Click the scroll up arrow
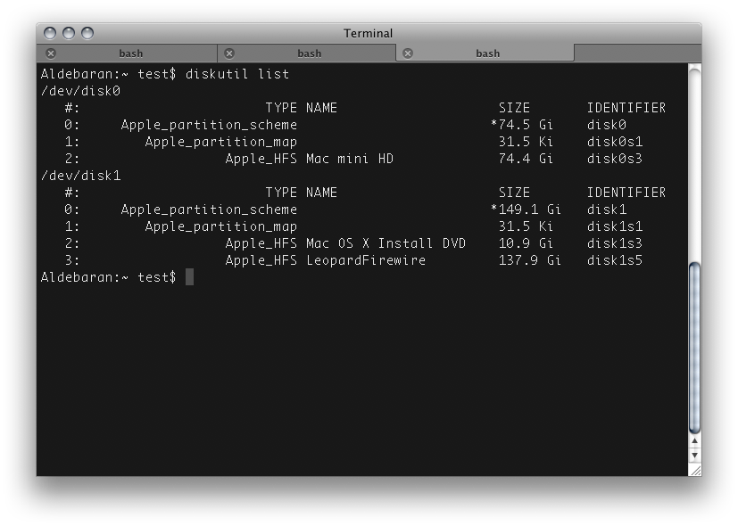 pyautogui.click(x=694, y=441)
